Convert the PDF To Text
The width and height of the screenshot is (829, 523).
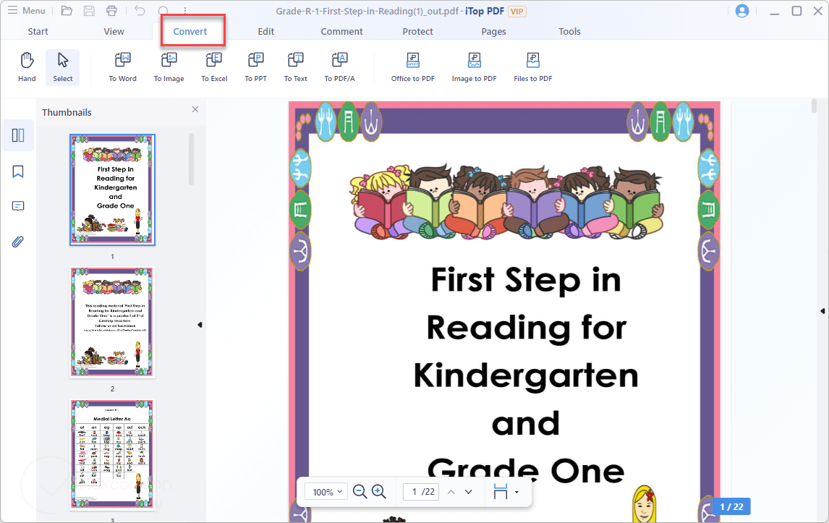pos(296,67)
